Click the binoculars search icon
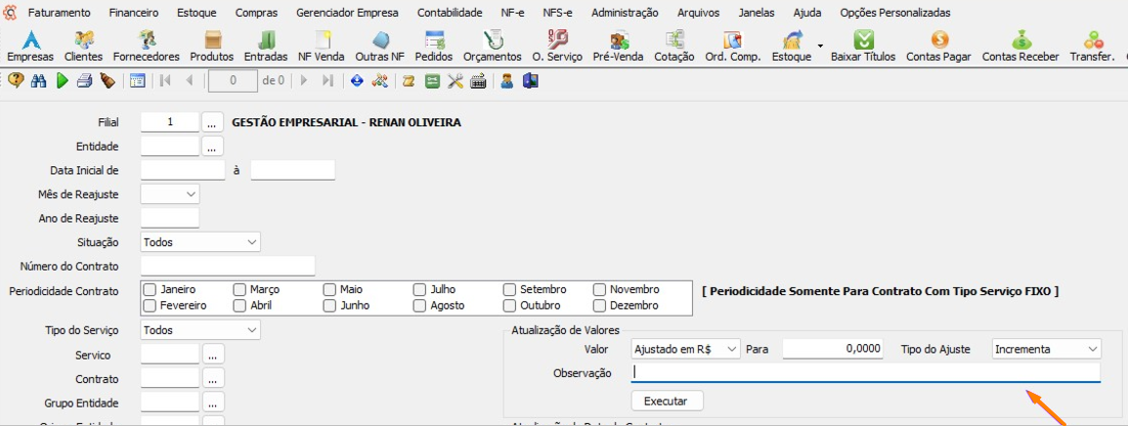The width and height of the screenshot is (1128, 426). [x=39, y=81]
